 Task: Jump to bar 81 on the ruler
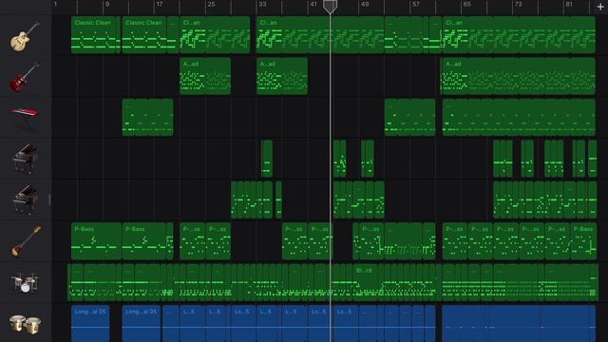pyautogui.click(x=569, y=4)
